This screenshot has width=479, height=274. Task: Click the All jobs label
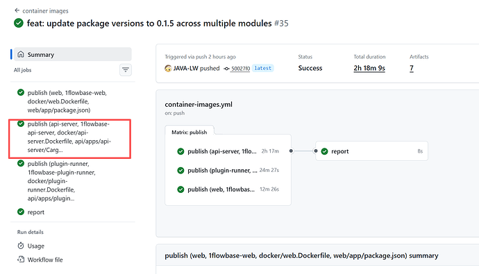pos(23,70)
